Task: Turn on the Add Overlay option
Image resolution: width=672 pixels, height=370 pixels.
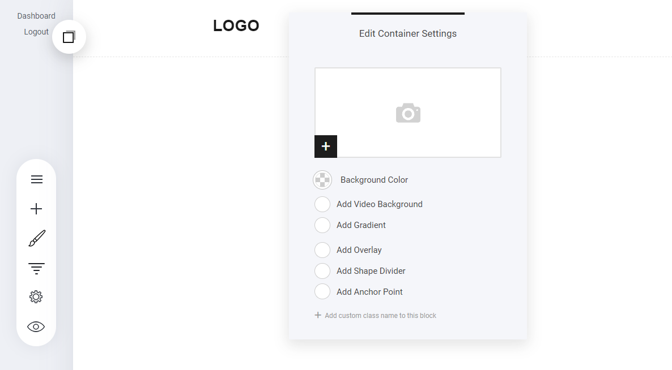Action: (x=322, y=250)
